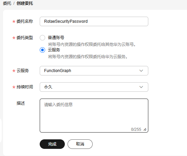Open the 永久 duration dropdown
Image resolution: width=187 pixels, height=156 pixels.
[94, 87]
